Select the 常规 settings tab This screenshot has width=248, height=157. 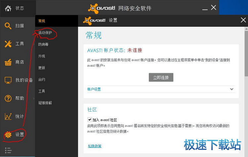point(57,21)
